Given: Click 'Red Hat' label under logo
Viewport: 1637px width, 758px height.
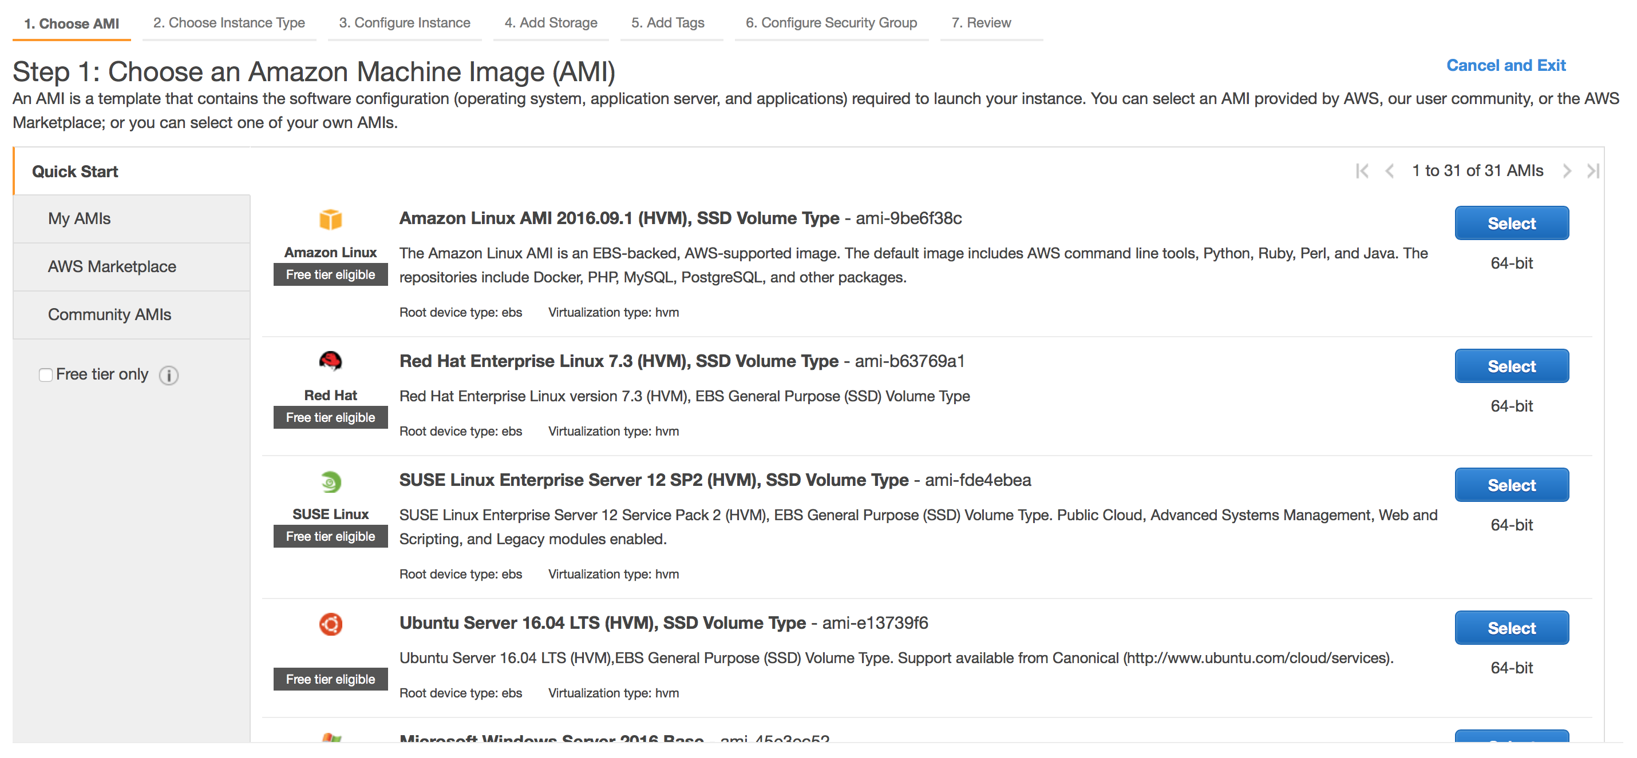Looking at the screenshot, I should (x=330, y=396).
